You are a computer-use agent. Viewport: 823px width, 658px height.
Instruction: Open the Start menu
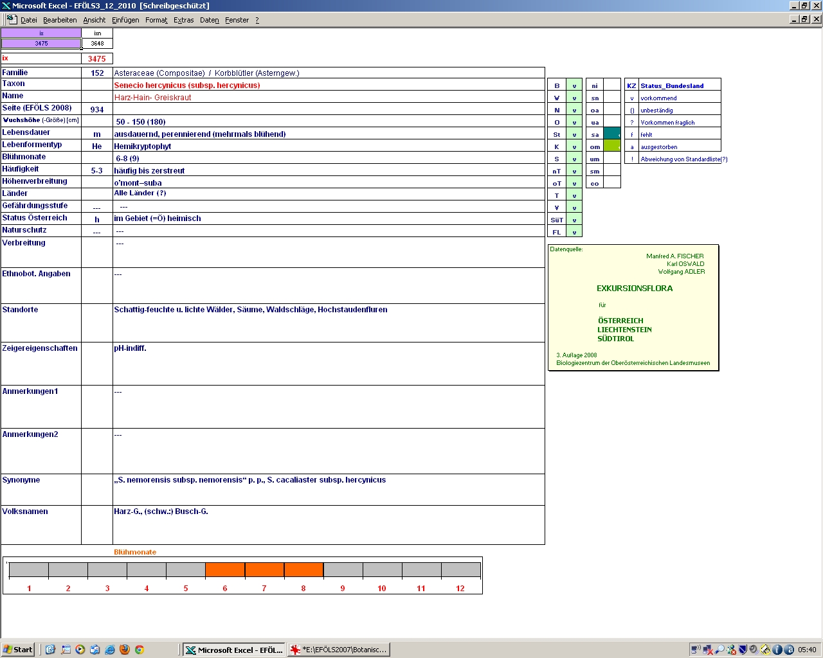(x=18, y=650)
